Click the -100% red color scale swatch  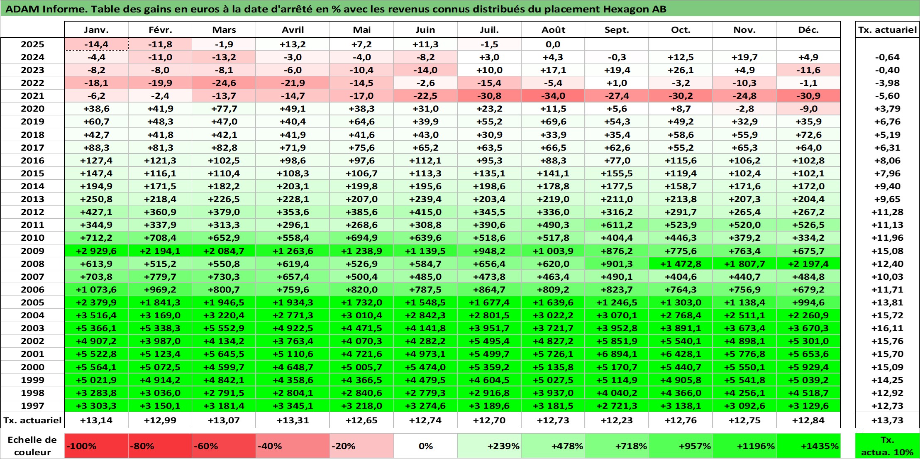click(x=96, y=446)
